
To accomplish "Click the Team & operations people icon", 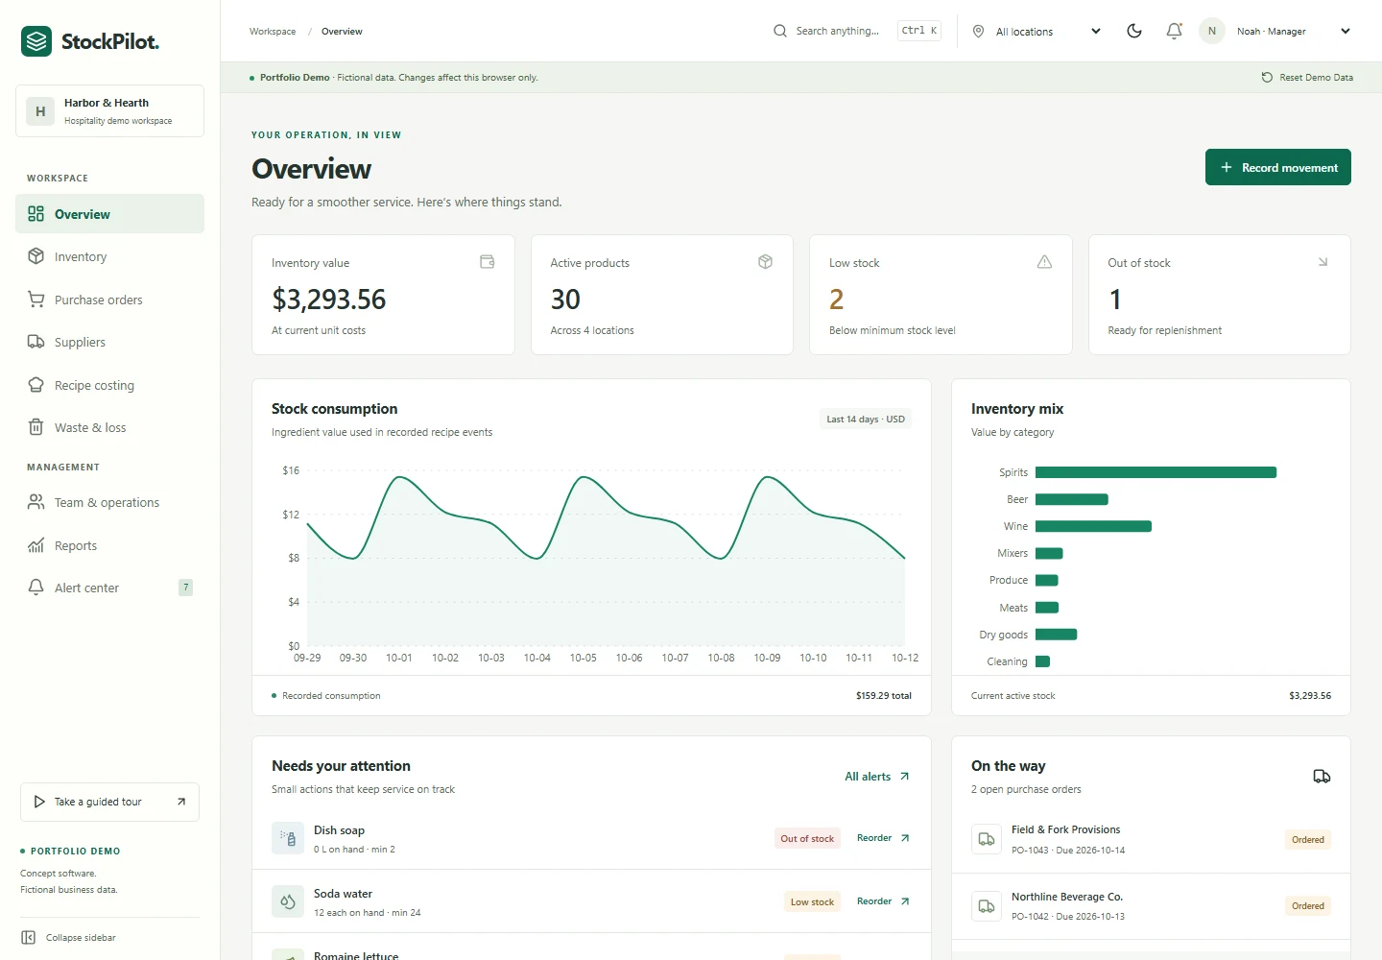I will tap(36, 502).
